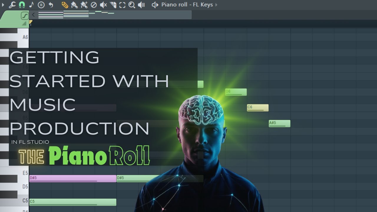The width and height of the screenshot is (377, 212).
Task: Open the note stamp tool
Action: (32, 5)
